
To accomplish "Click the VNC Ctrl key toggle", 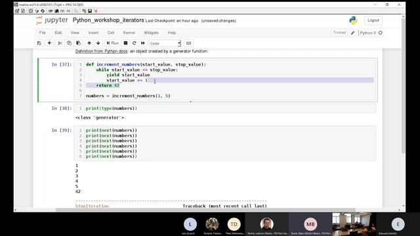I will (x=62, y=11).
